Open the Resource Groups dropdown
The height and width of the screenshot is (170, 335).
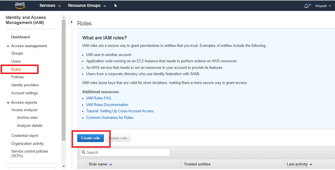(87, 6)
